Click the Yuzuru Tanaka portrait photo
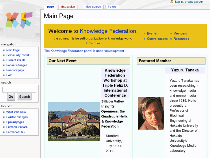Image resolution: width=210 pixels, height=158 pixels. (151, 113)
